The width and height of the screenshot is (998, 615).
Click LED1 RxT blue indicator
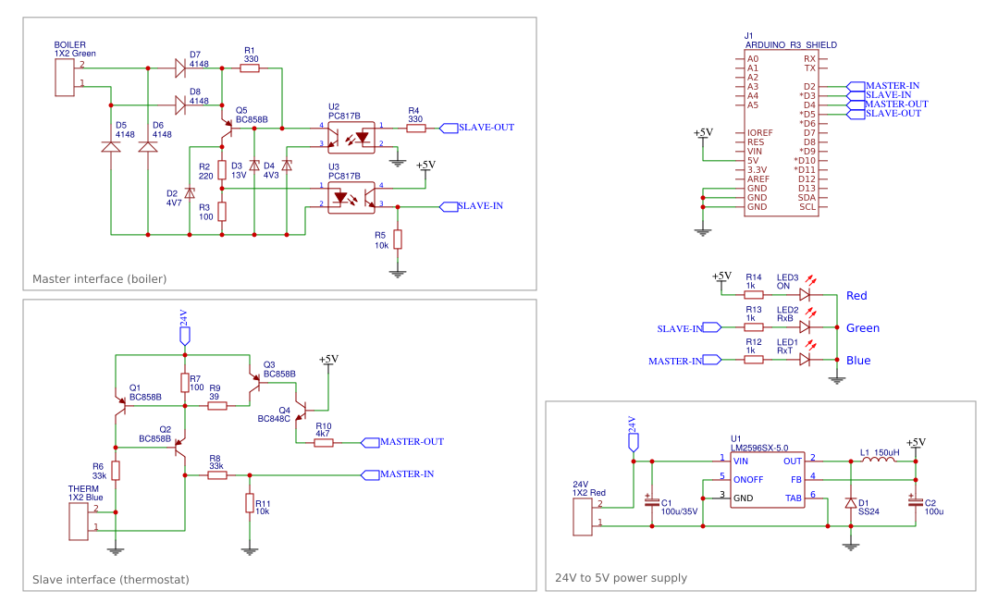pos(804,360)
